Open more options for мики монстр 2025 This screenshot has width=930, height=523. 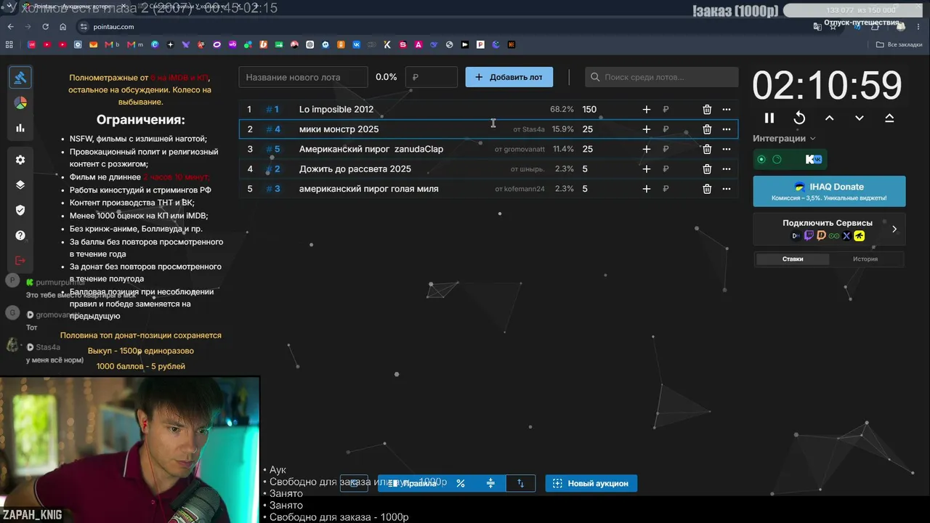727,129
